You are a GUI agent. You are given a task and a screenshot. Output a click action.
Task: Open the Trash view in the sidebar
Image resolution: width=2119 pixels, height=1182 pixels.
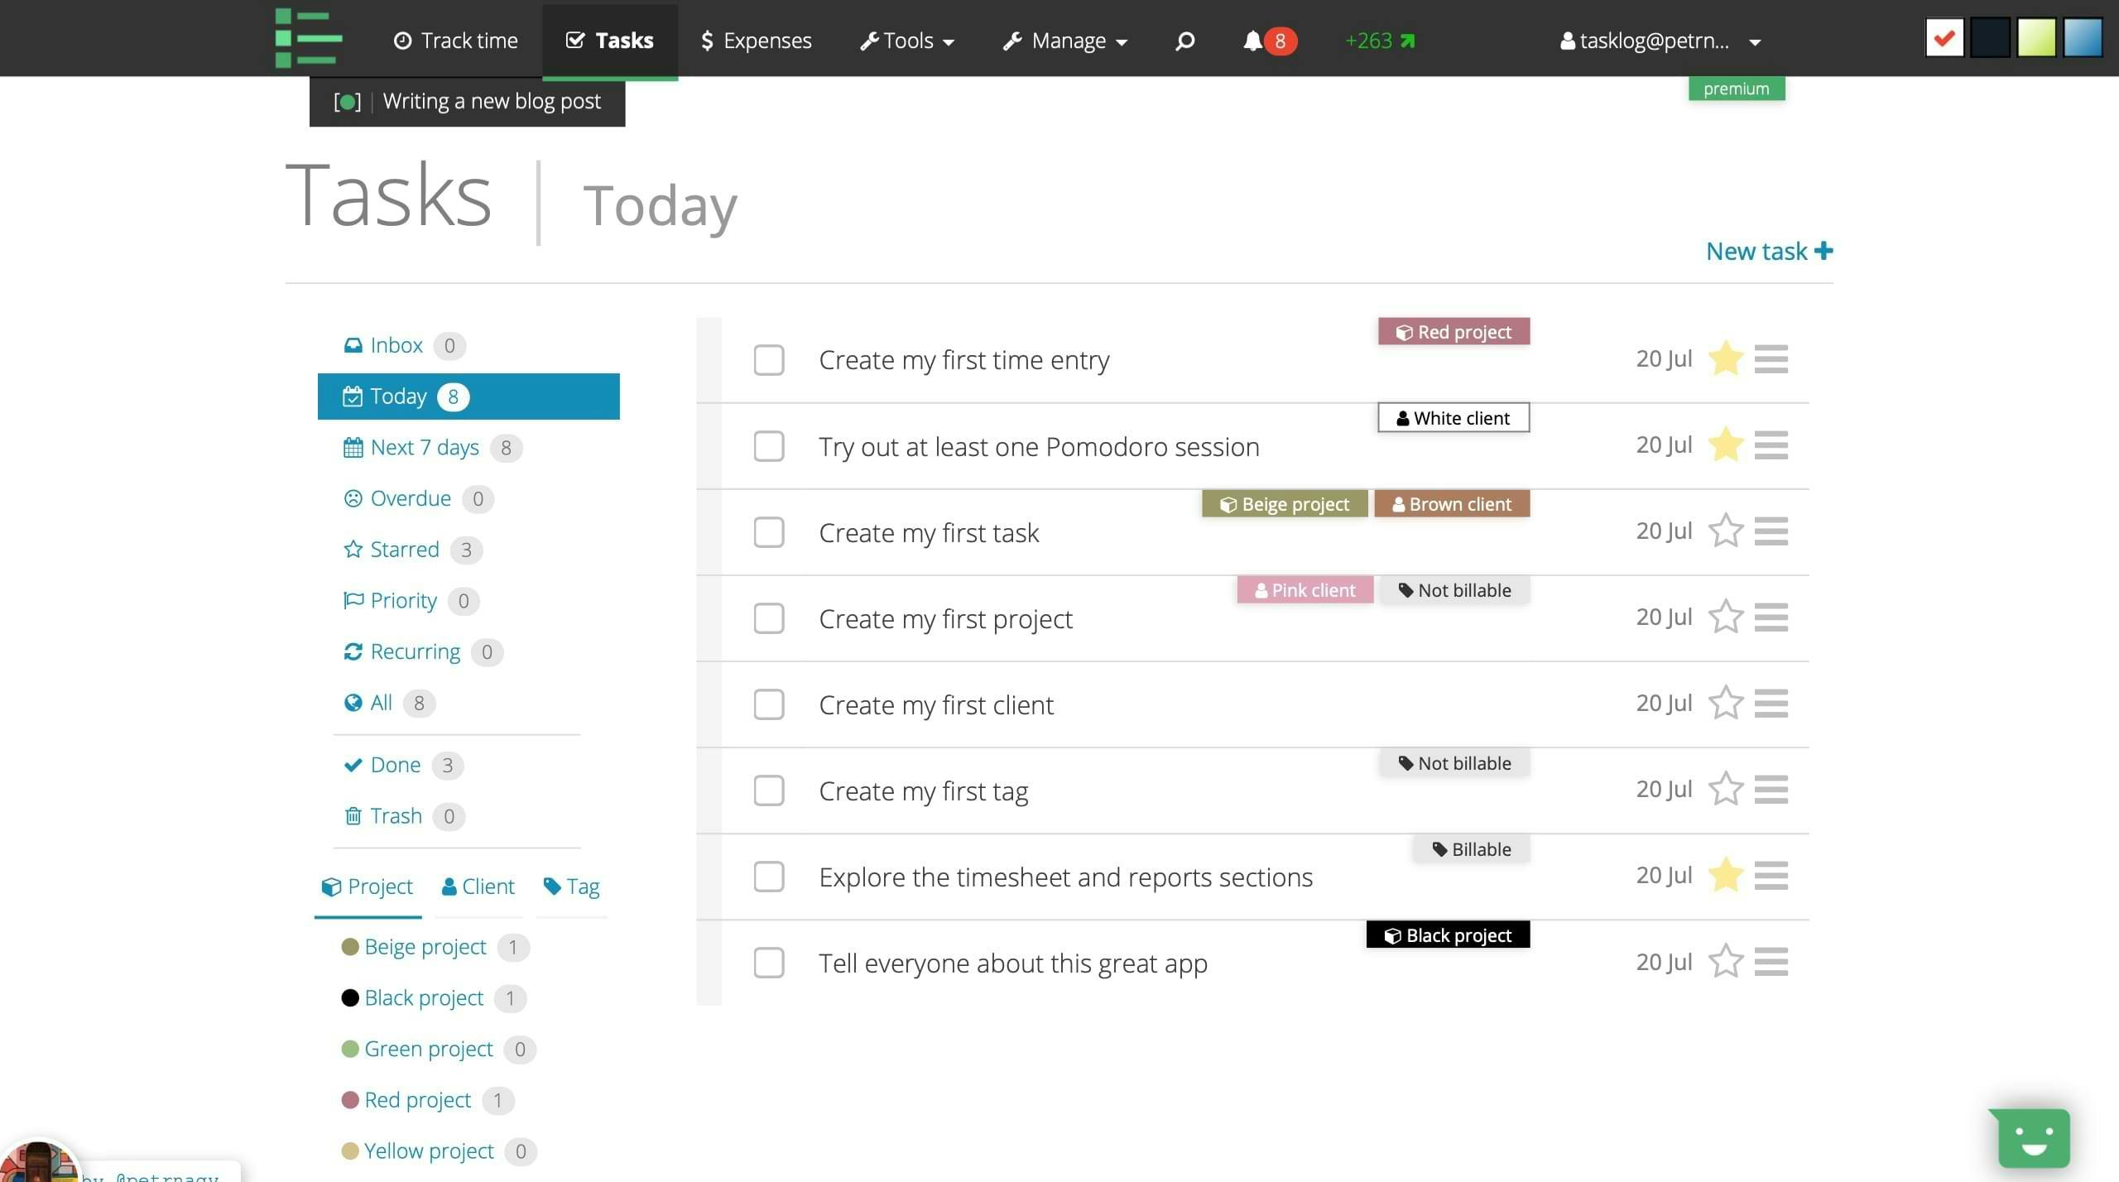395,815
